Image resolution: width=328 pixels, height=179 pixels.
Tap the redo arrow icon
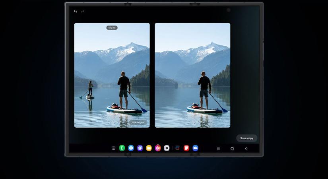[x=83, y=12]
